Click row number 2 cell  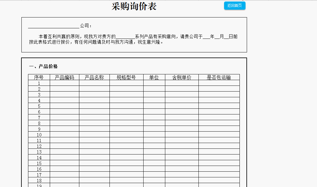(x=39, y=89)
